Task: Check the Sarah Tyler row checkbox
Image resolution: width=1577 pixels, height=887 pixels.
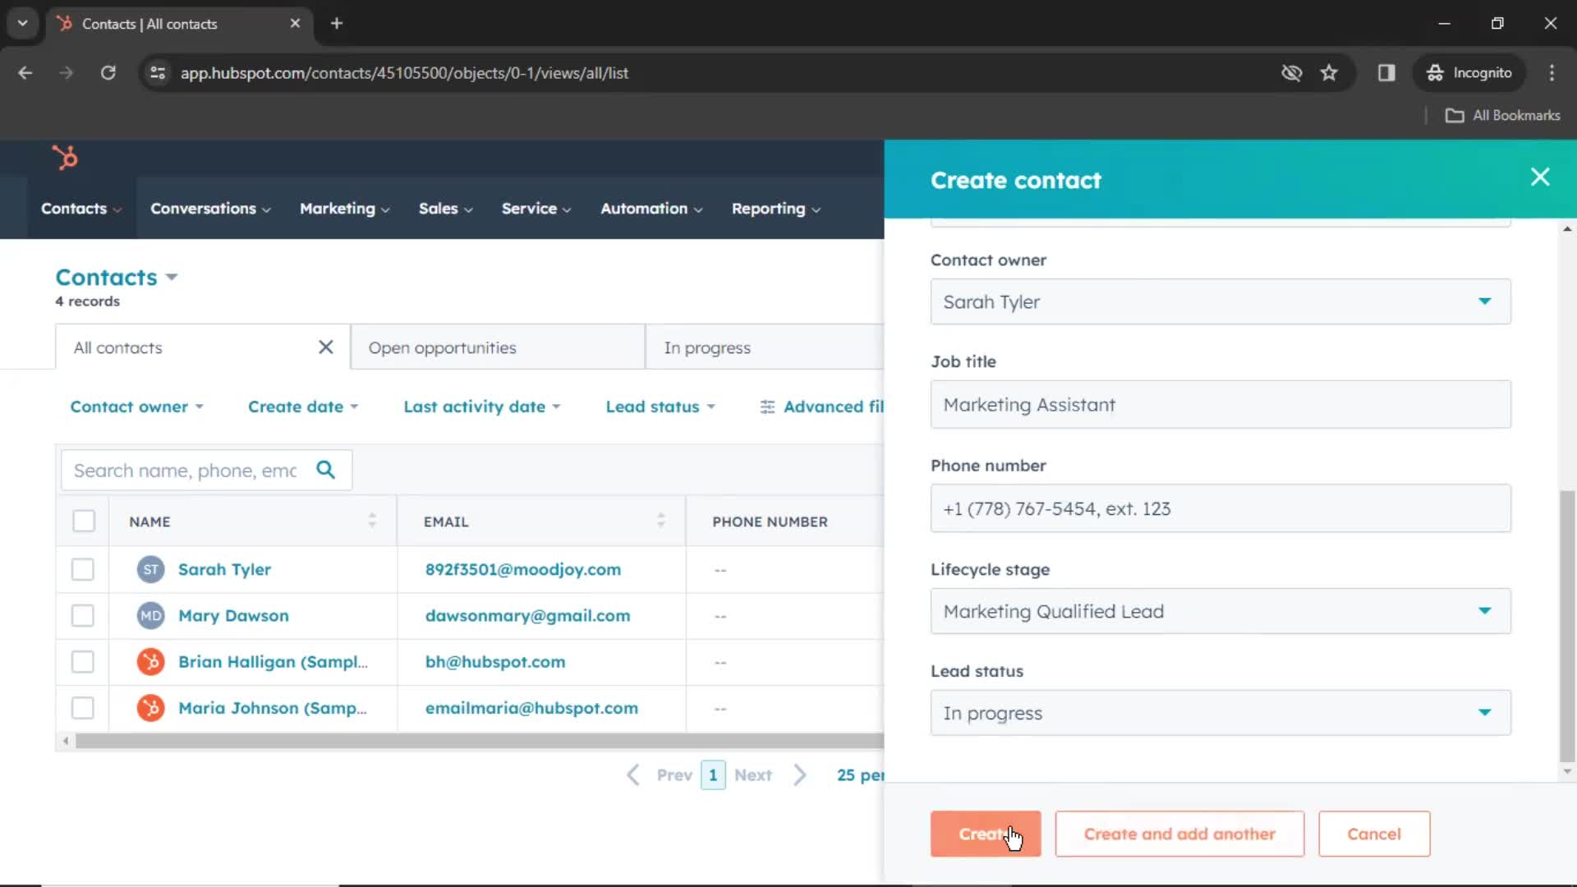Action: coord(84,568)
